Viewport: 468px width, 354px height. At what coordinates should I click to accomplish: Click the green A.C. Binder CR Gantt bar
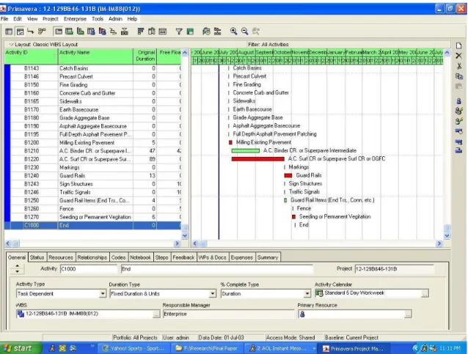click(245, 151)
